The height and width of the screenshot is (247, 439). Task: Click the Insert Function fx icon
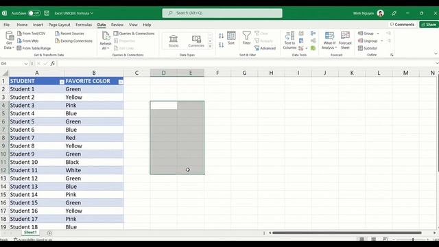click(x=53, y=64)
